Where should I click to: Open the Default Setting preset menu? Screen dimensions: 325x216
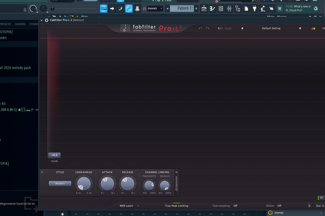point(271,28)
